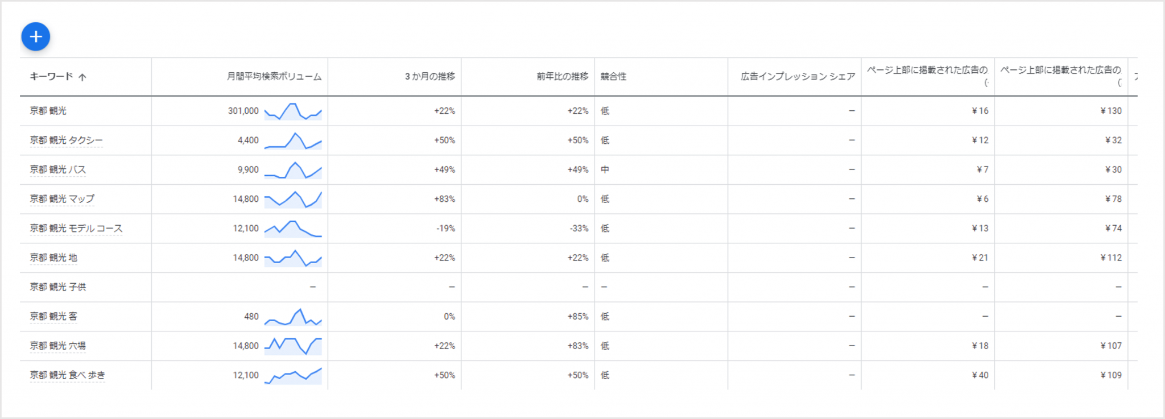
Task: Sort by 競合性 column header
Action: (x=613, y=77)
